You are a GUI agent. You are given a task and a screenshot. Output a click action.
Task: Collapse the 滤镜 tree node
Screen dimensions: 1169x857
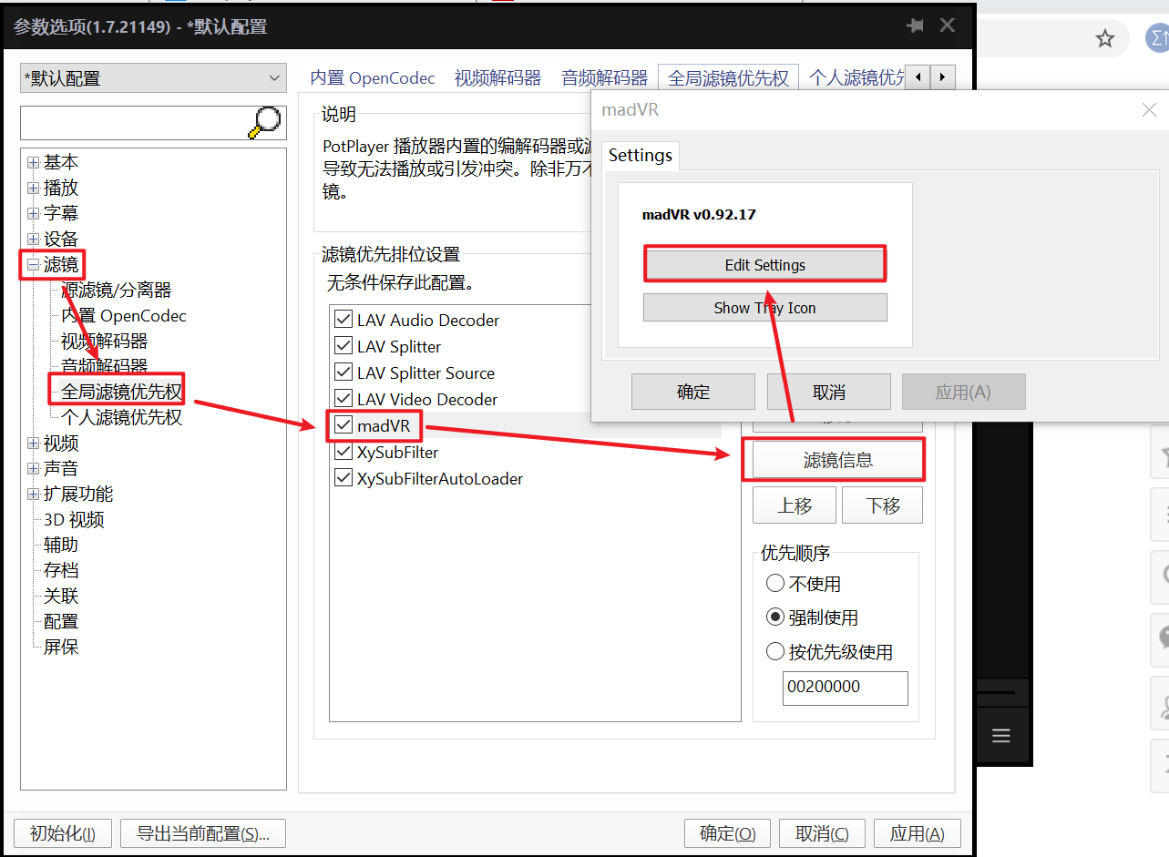[34, 265]
